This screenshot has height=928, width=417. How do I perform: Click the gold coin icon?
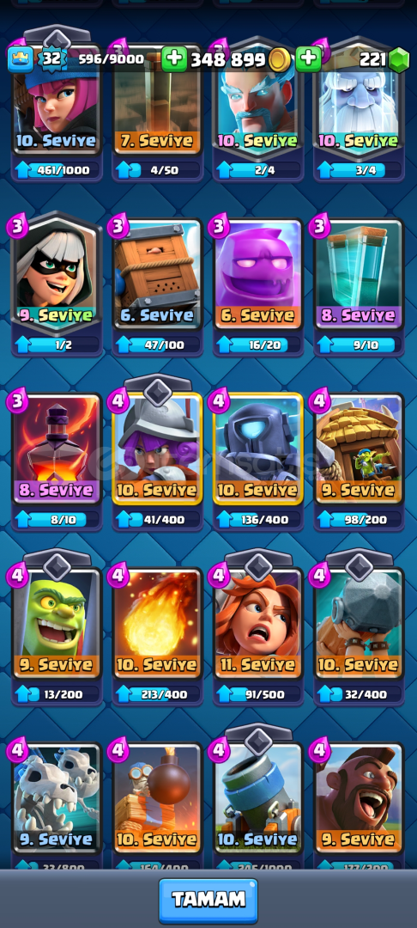(278, 60)
